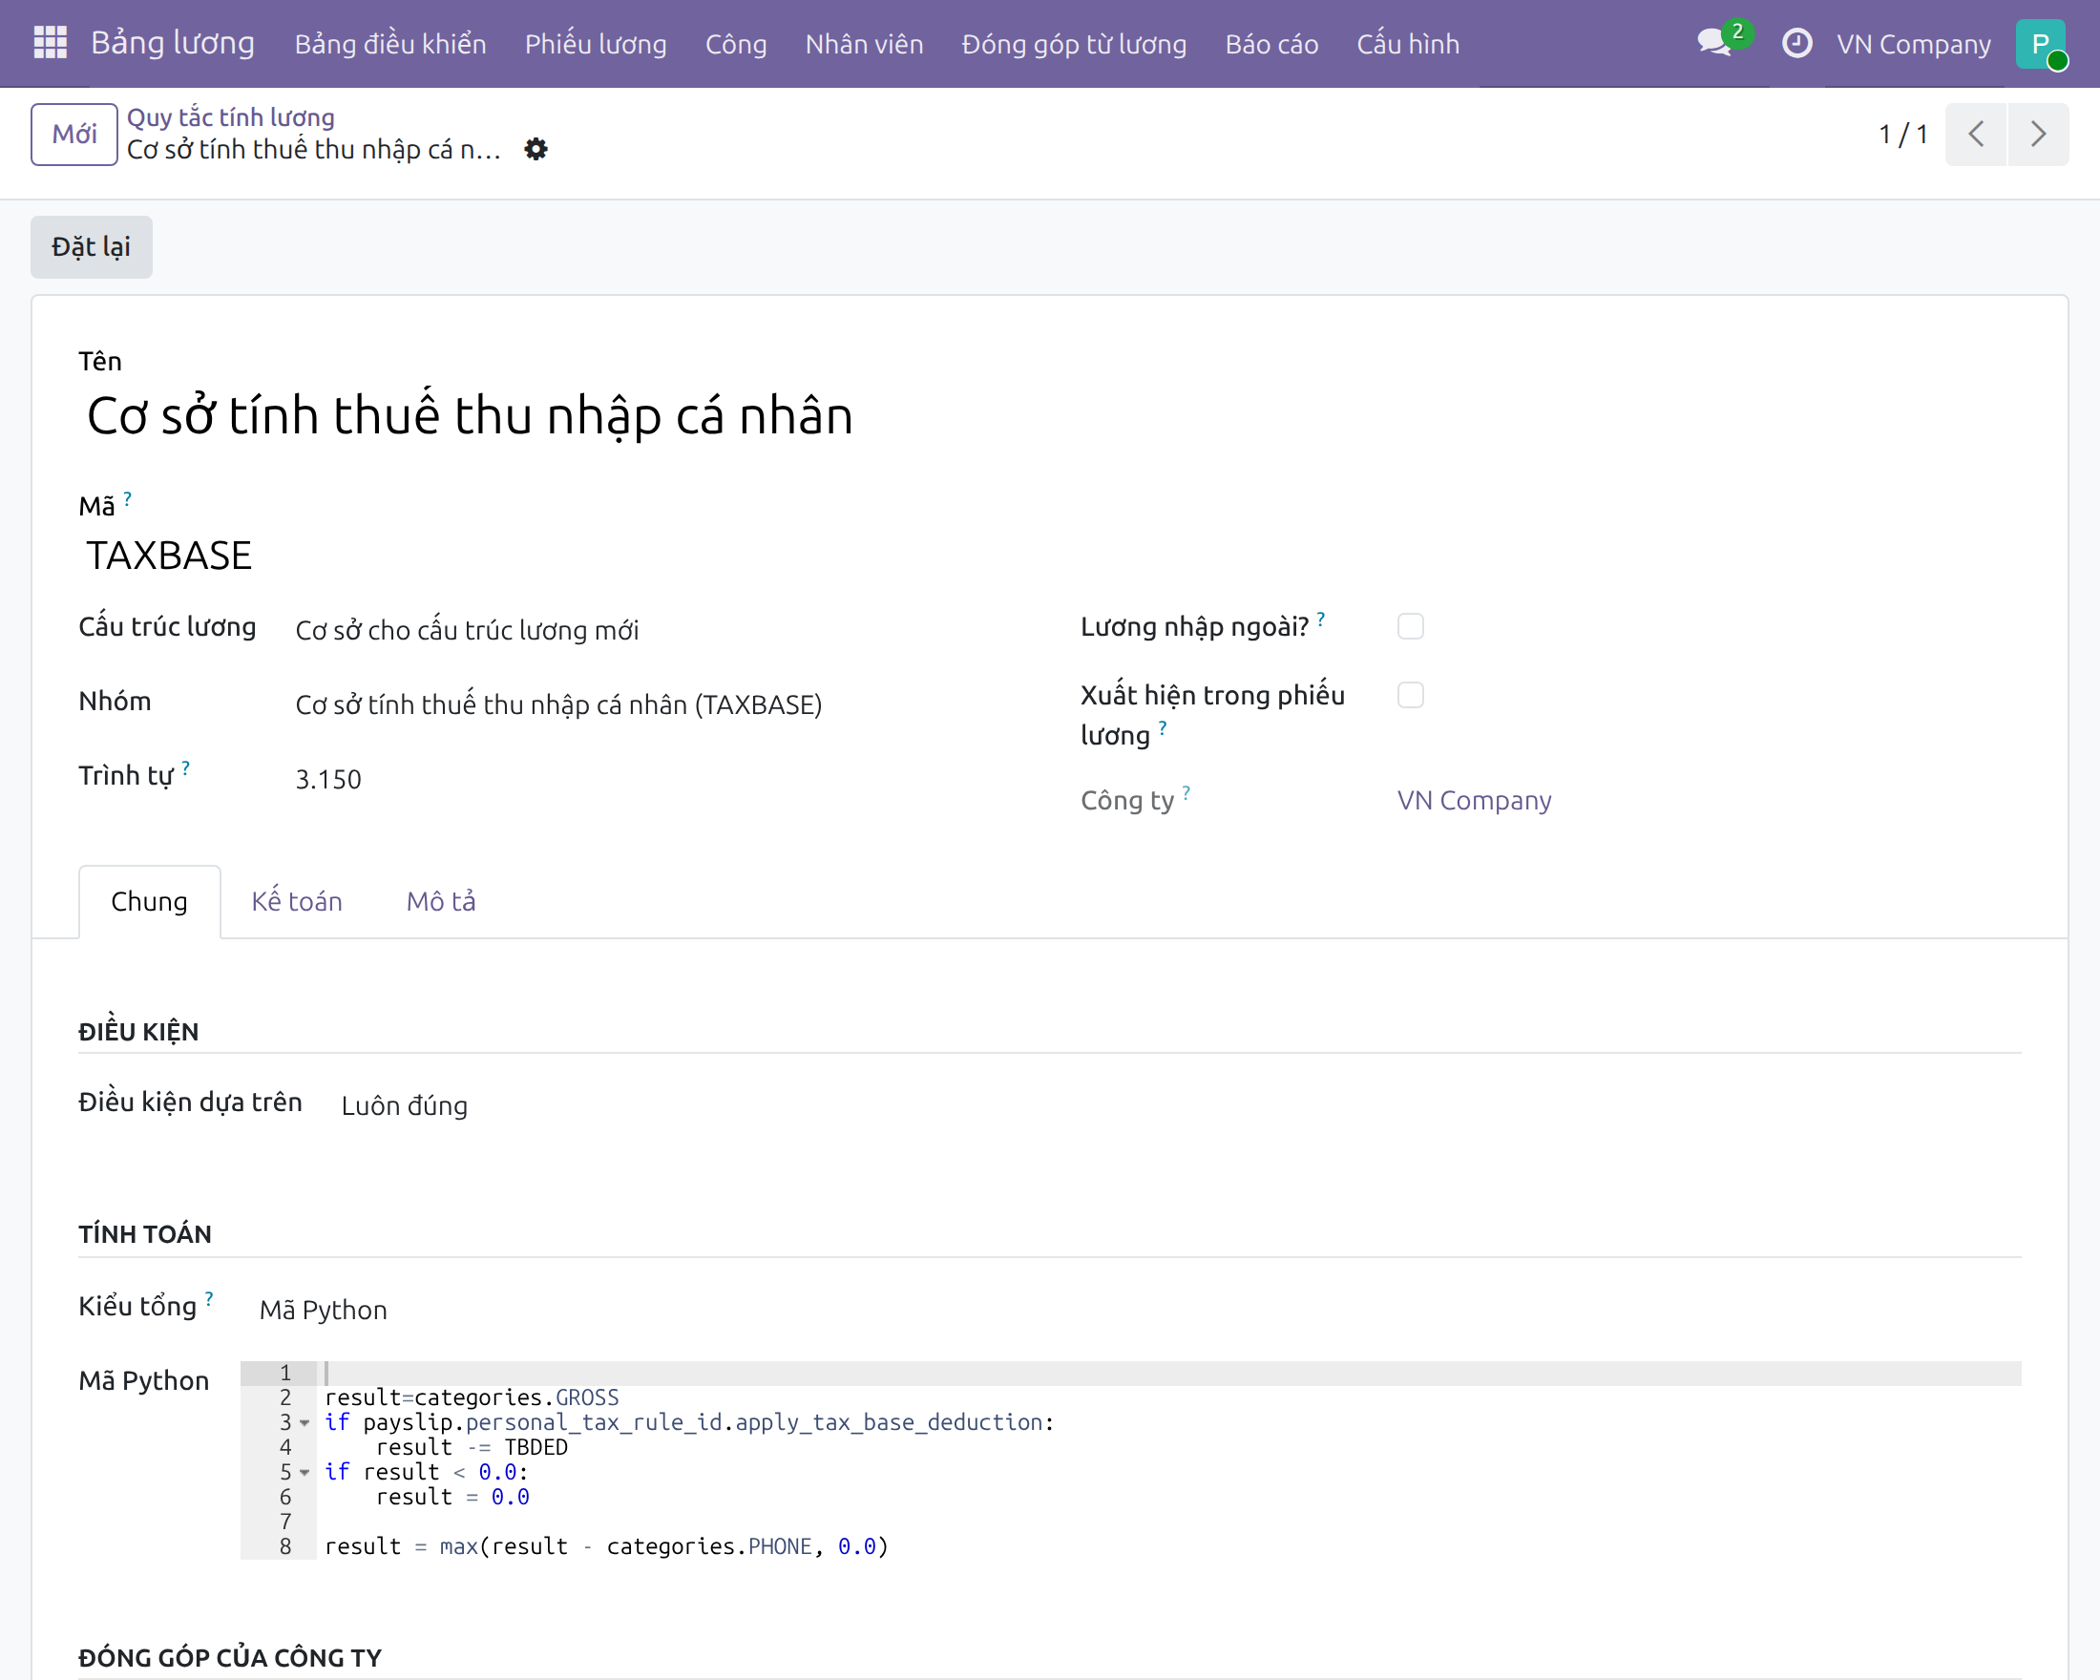Click the user avatar P icon

click(2041, 44)
